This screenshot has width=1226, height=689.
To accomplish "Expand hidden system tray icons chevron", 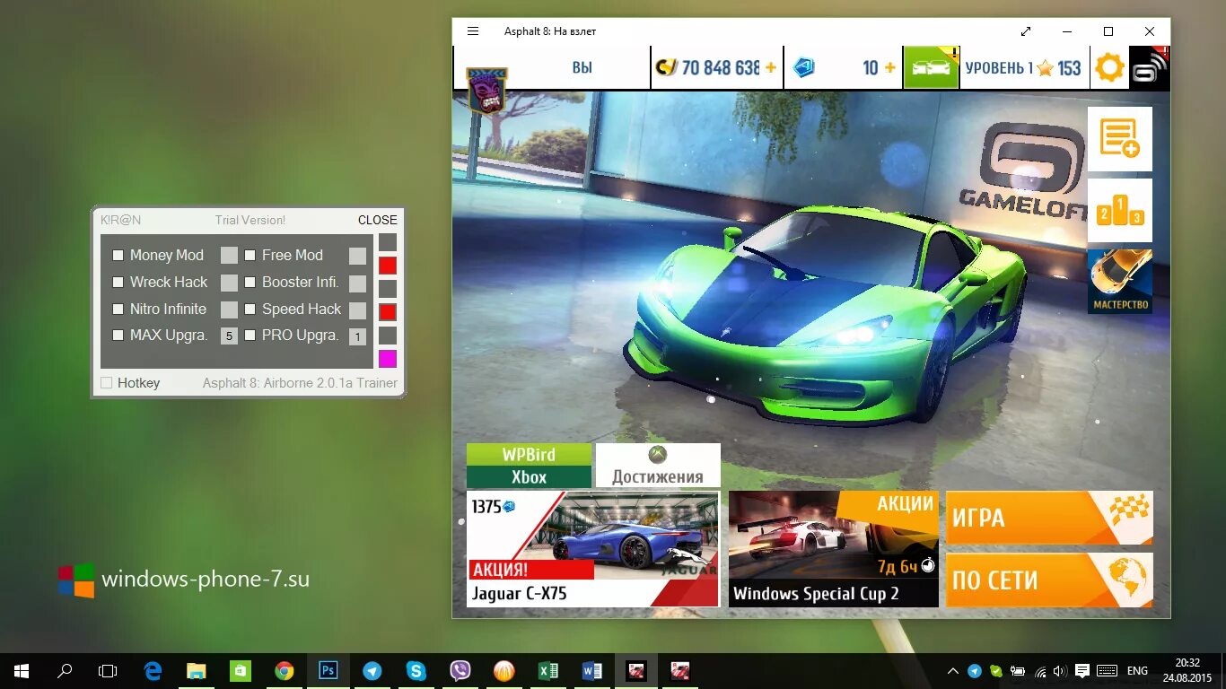I will click(952, 671).
